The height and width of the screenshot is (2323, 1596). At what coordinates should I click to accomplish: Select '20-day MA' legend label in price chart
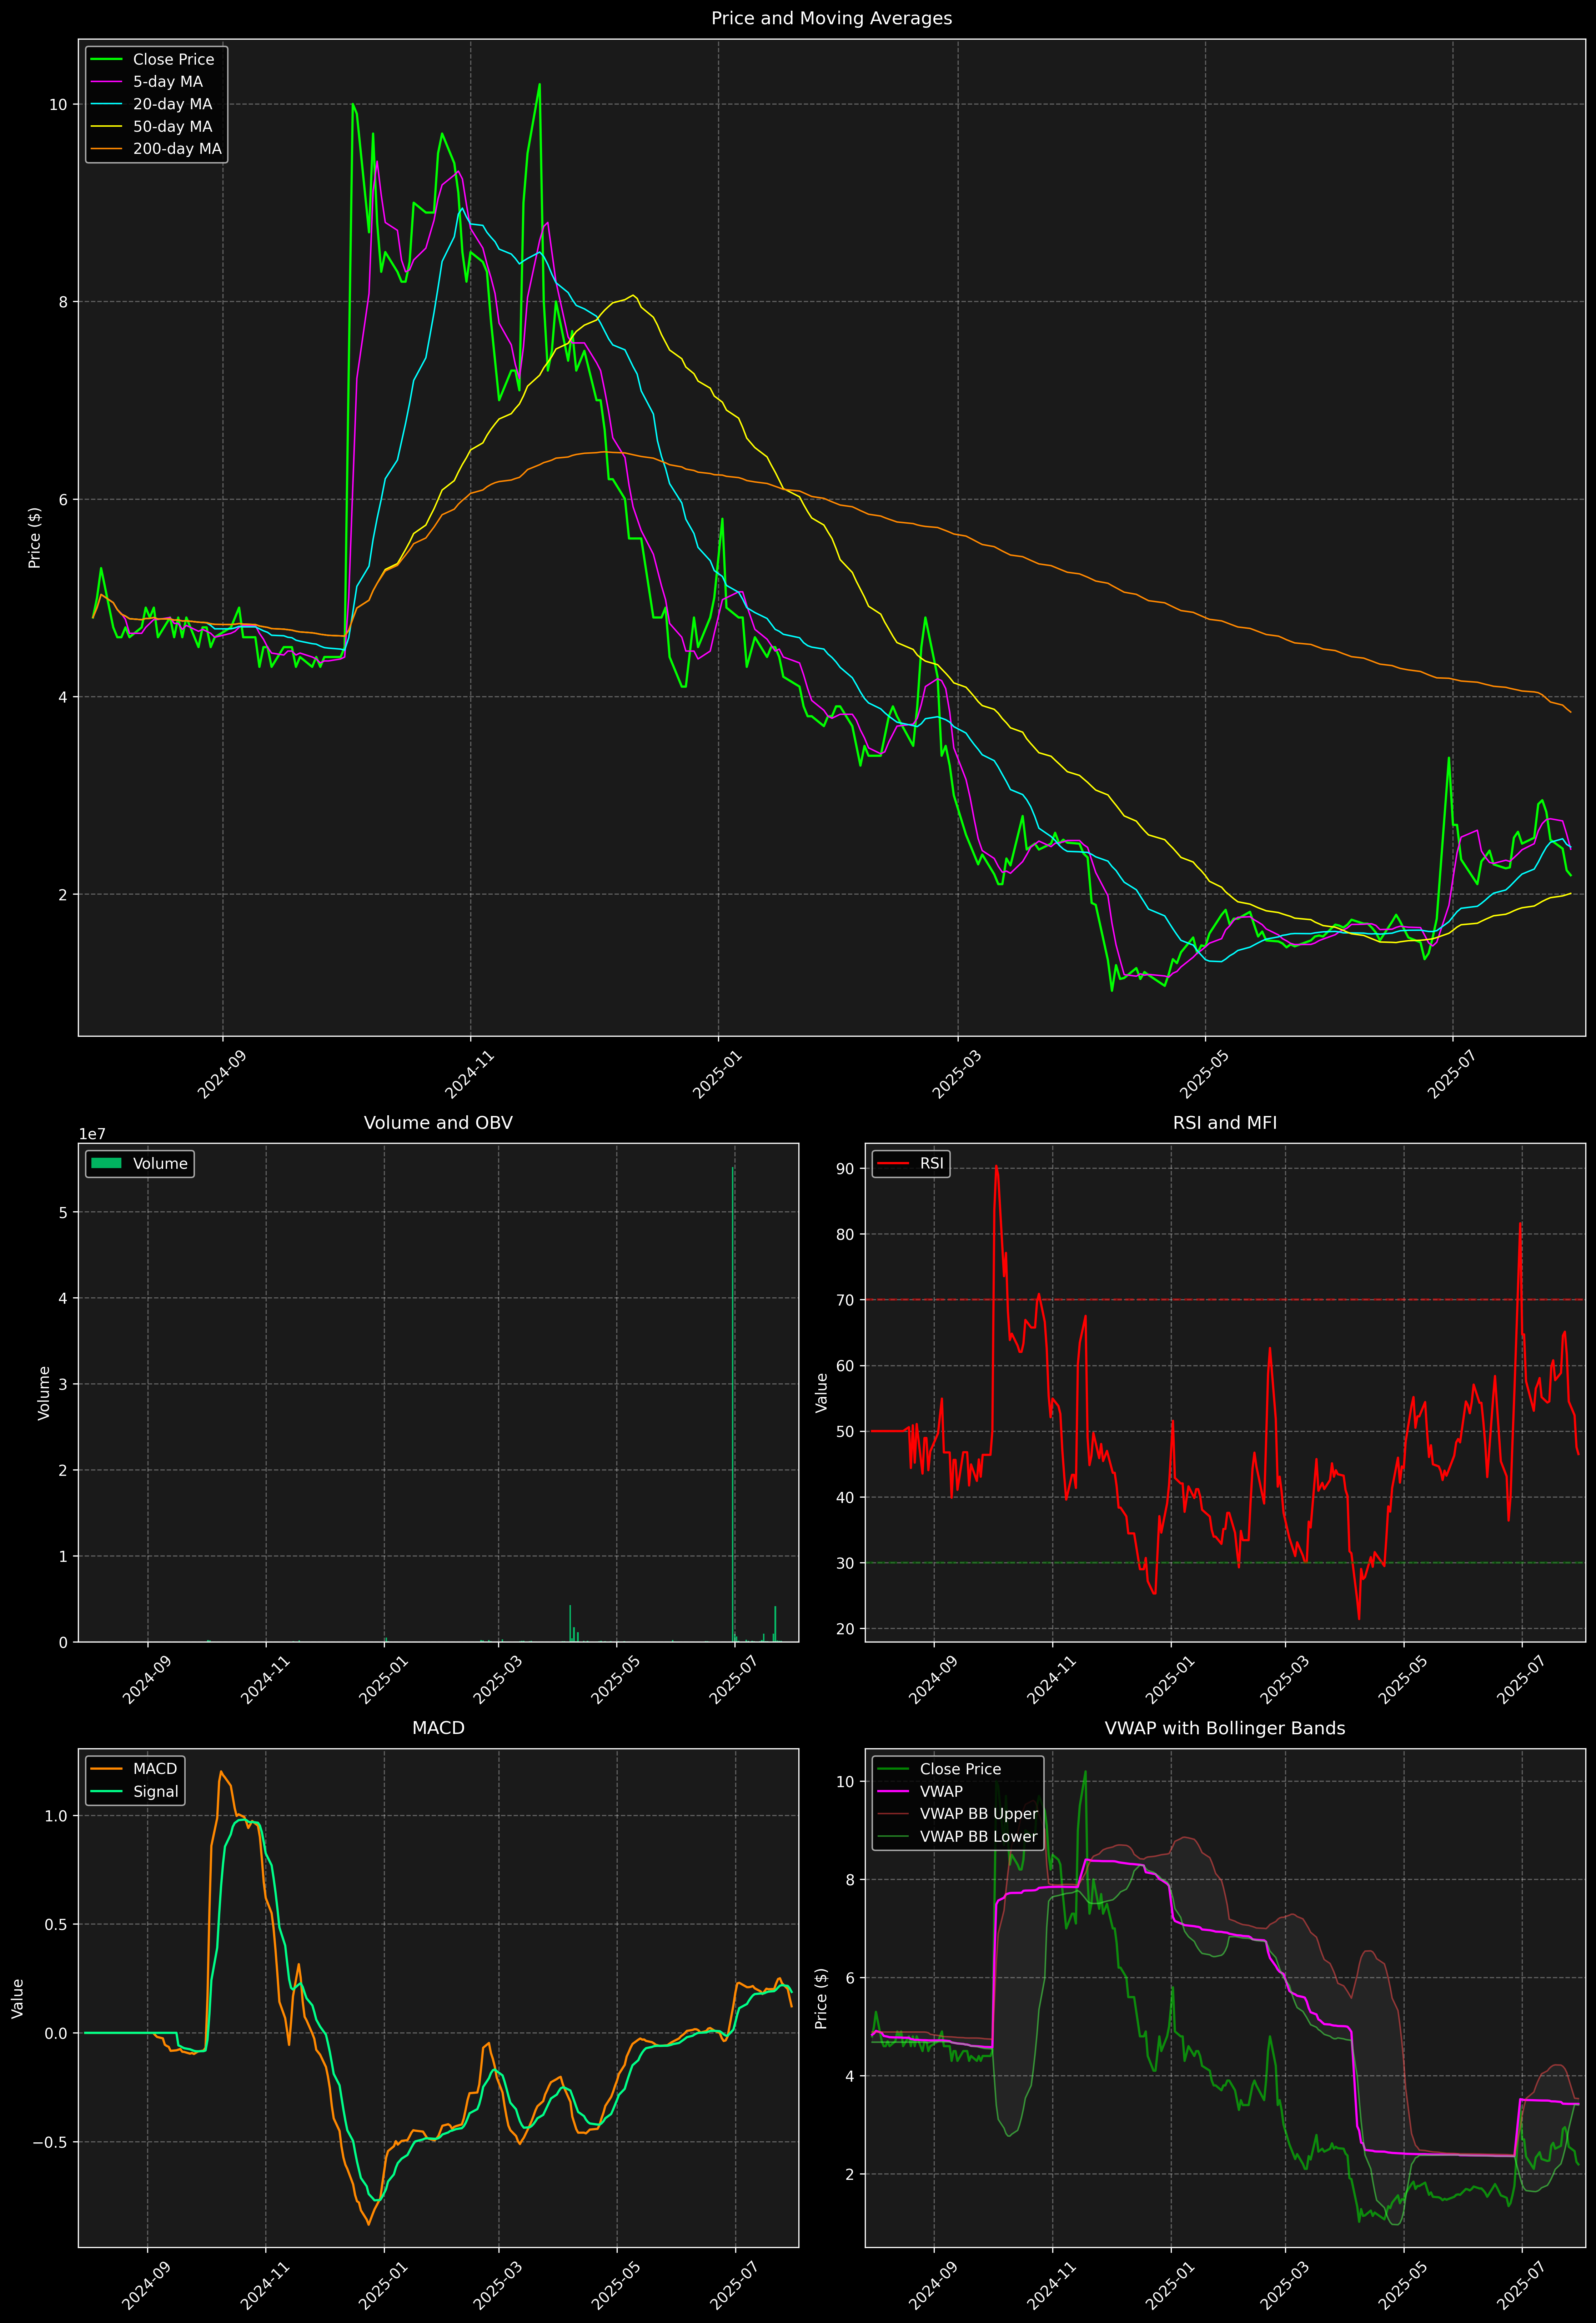pos(173,104)
